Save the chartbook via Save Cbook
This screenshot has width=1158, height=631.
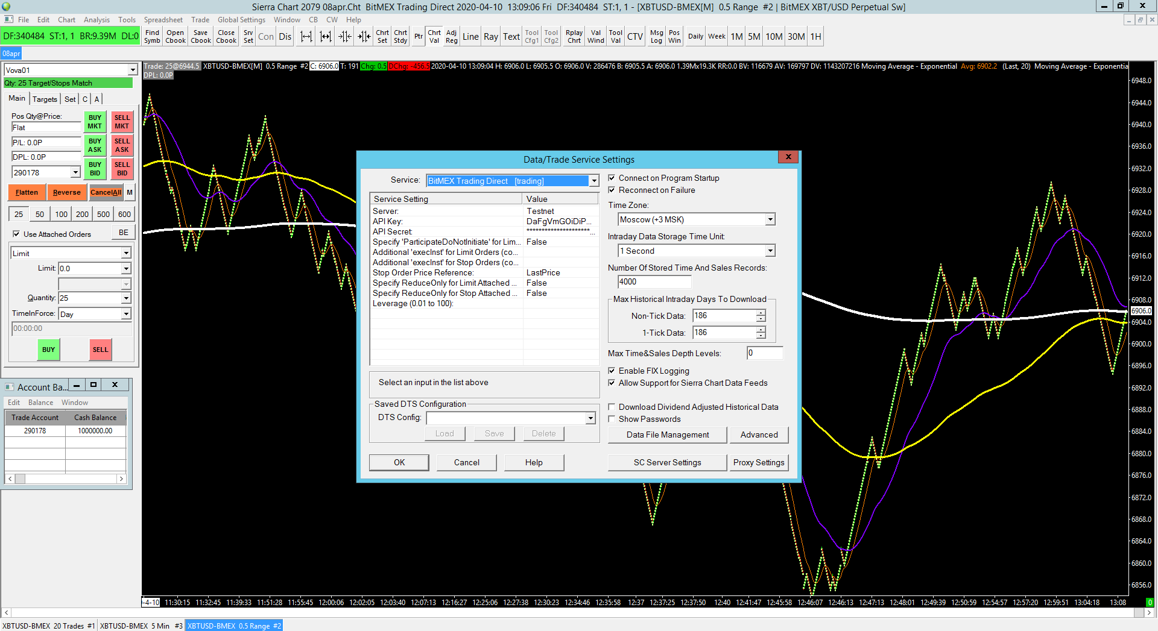coord(201,37)
